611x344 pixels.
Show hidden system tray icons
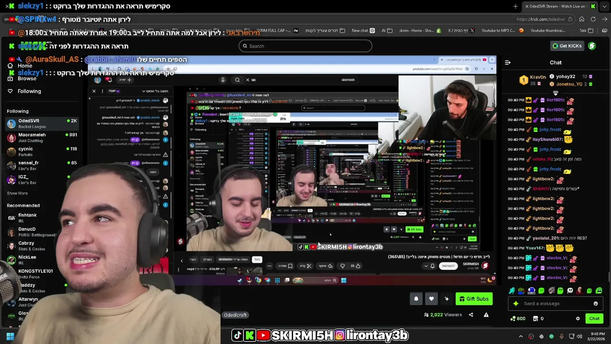pos(521,336)
